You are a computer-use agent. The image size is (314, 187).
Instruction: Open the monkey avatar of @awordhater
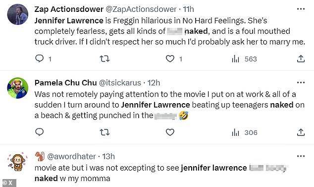(x=17, y=161)
